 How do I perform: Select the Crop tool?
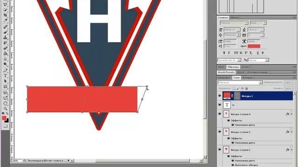(6, 15)
